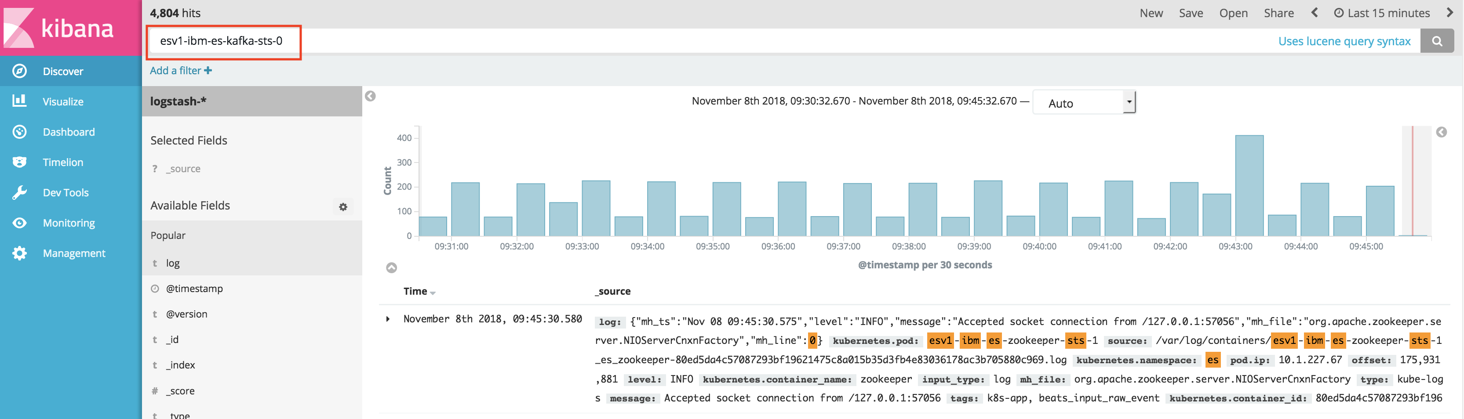
Task: Open the Dev Tools wrench icon
Action: (19, 192)
